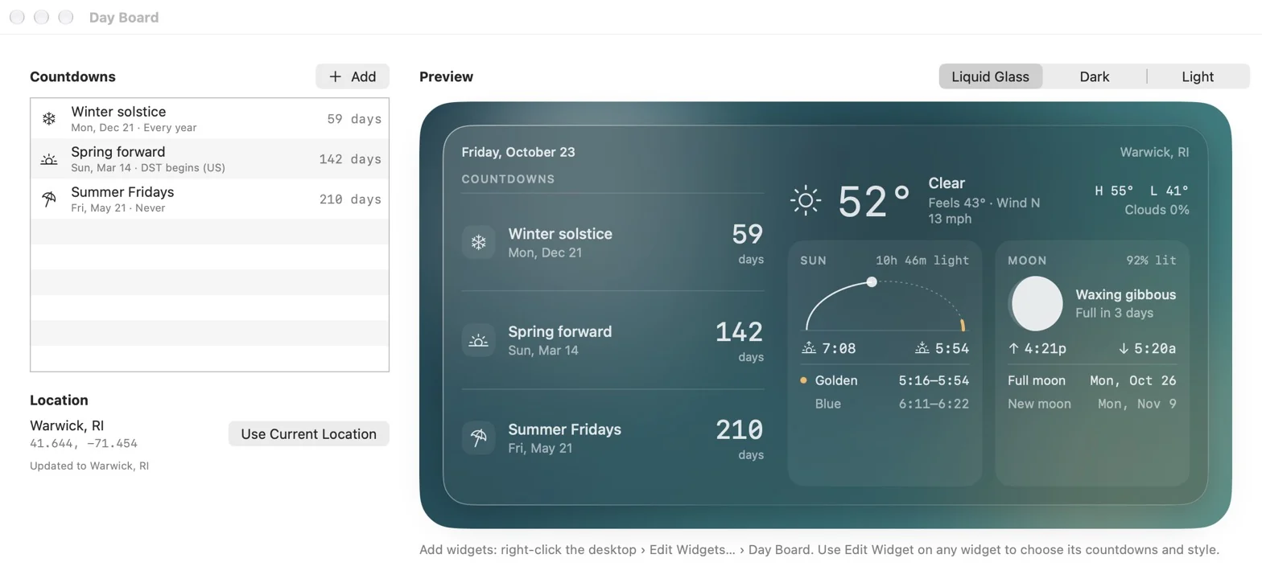
Task: Click the Full moon date Mon, Oct 26
Action: point(1133,380)
